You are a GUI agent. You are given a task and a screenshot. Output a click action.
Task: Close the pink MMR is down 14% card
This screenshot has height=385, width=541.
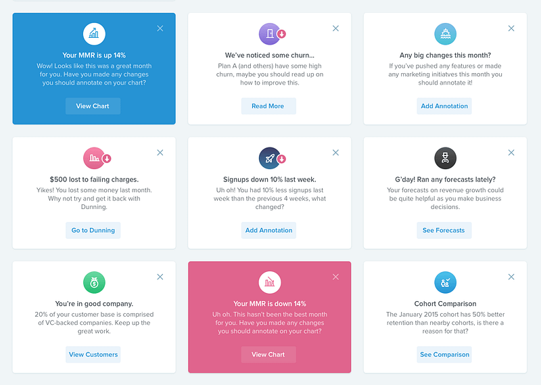point(335,277)
